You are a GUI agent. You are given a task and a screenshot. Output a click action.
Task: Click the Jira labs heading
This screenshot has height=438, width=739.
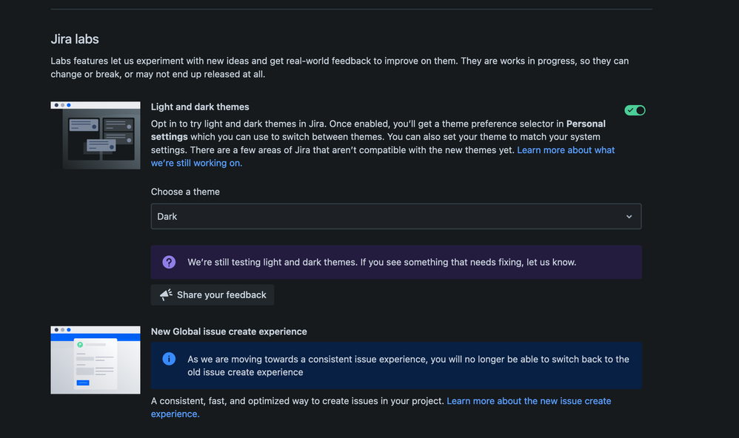click(x=75, y=39)
